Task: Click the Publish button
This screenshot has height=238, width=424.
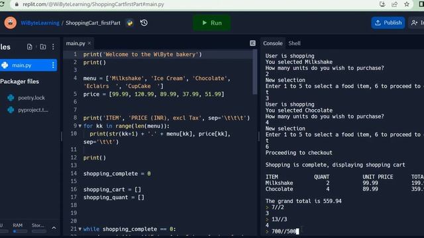Action: click(388, 22)
